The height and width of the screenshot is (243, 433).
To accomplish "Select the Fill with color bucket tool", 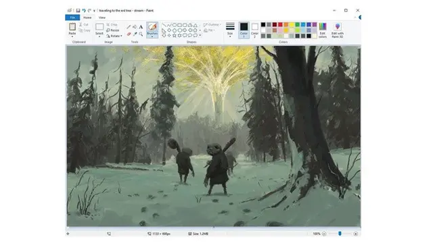I will click(x=135, y=27).
